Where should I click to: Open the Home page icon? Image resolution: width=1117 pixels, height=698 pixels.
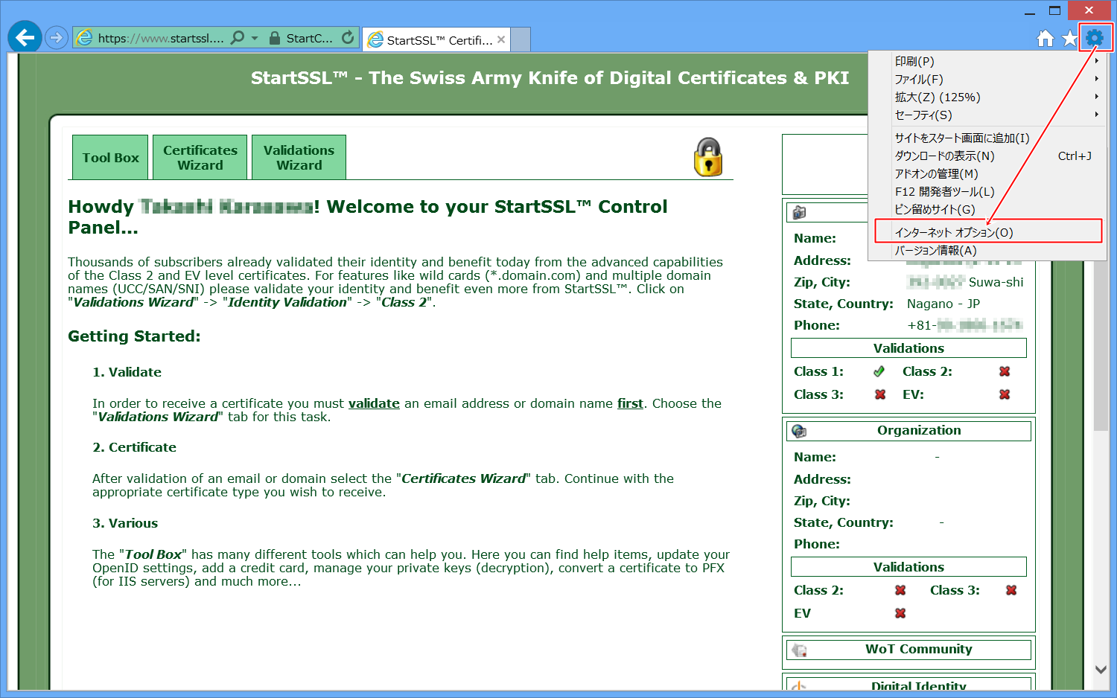1046,39
